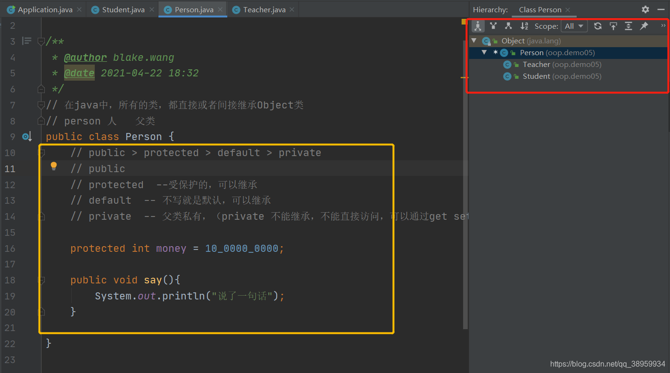Image resolution: width=670 pixels, height=373 pixels.
Task: Collapse the Person node in the hierarchy
Action: (484, 53)
